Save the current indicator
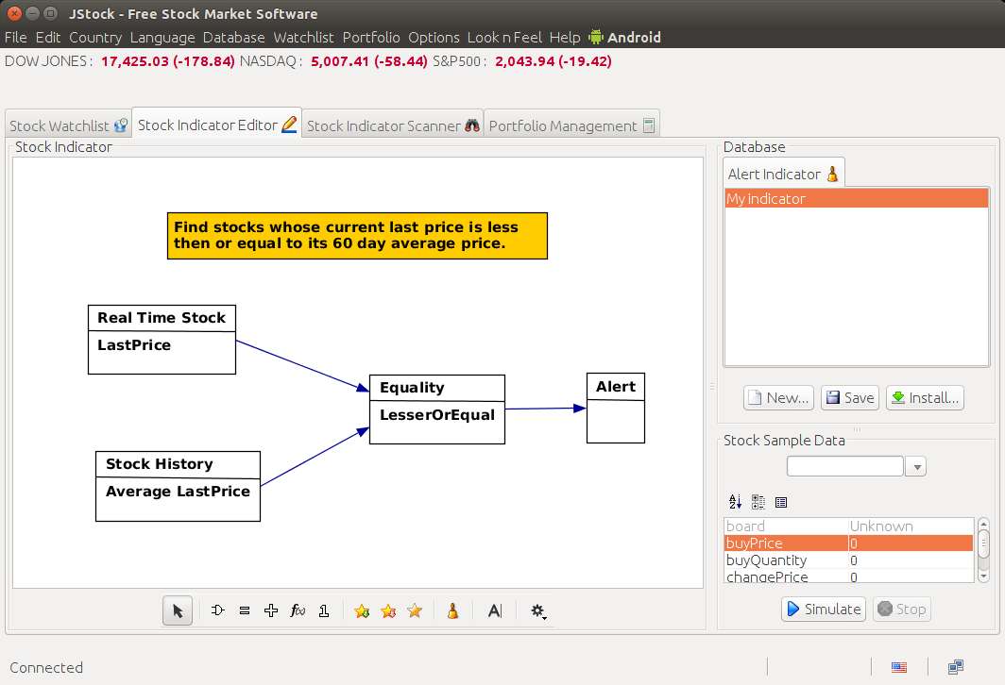The height and width of the screenshot is (685, 1005). coord(850,397)
